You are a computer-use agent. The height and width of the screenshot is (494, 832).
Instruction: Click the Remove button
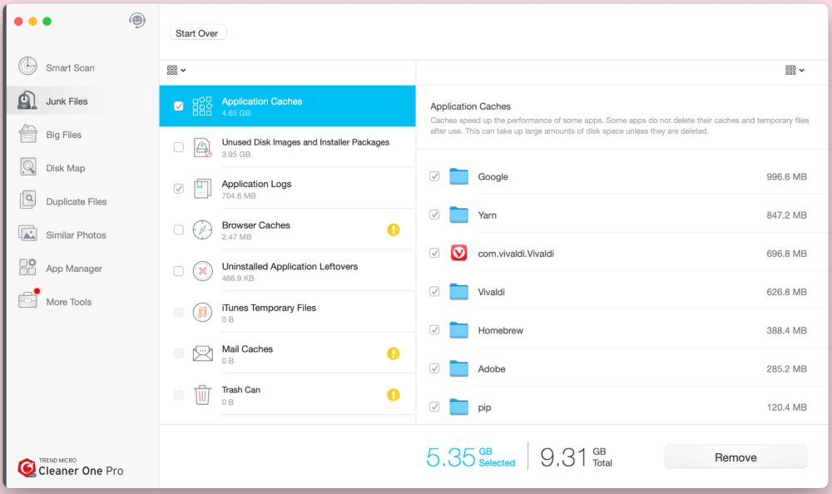click(x=735, y=457)
